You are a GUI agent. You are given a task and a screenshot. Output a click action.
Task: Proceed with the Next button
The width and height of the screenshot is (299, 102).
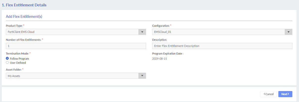coord(285,94)
